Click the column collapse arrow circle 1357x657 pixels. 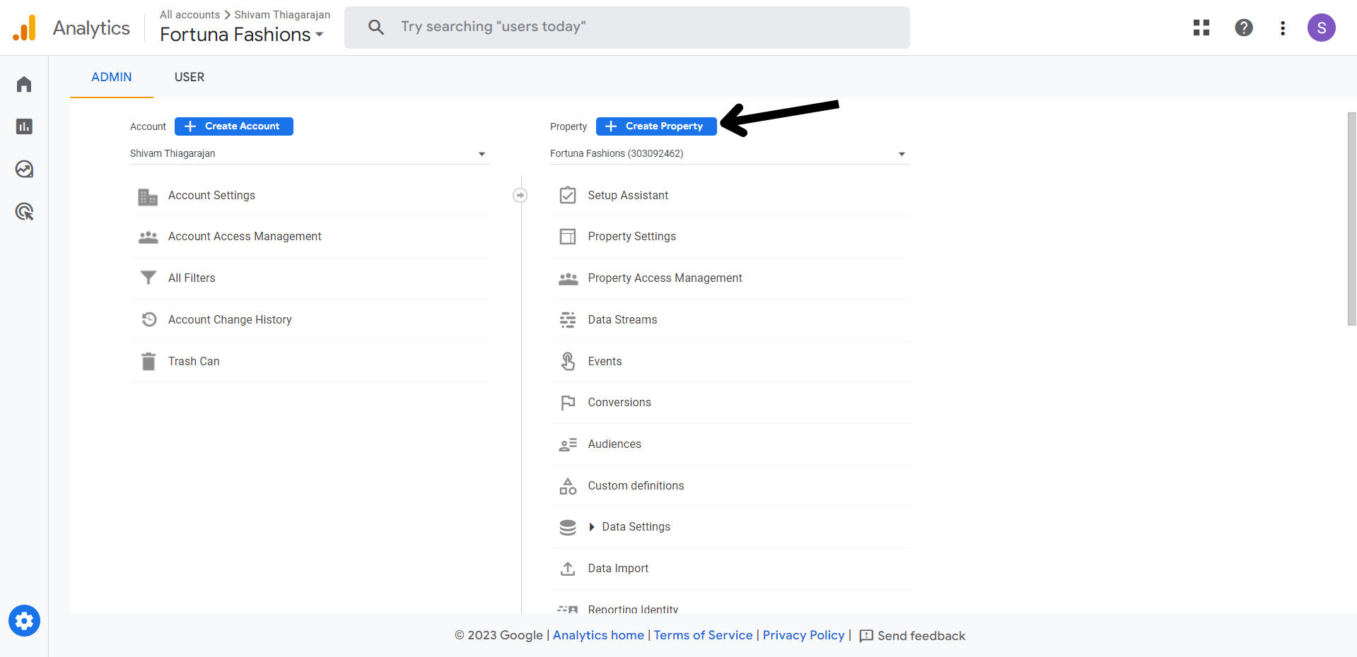point(520,195)
